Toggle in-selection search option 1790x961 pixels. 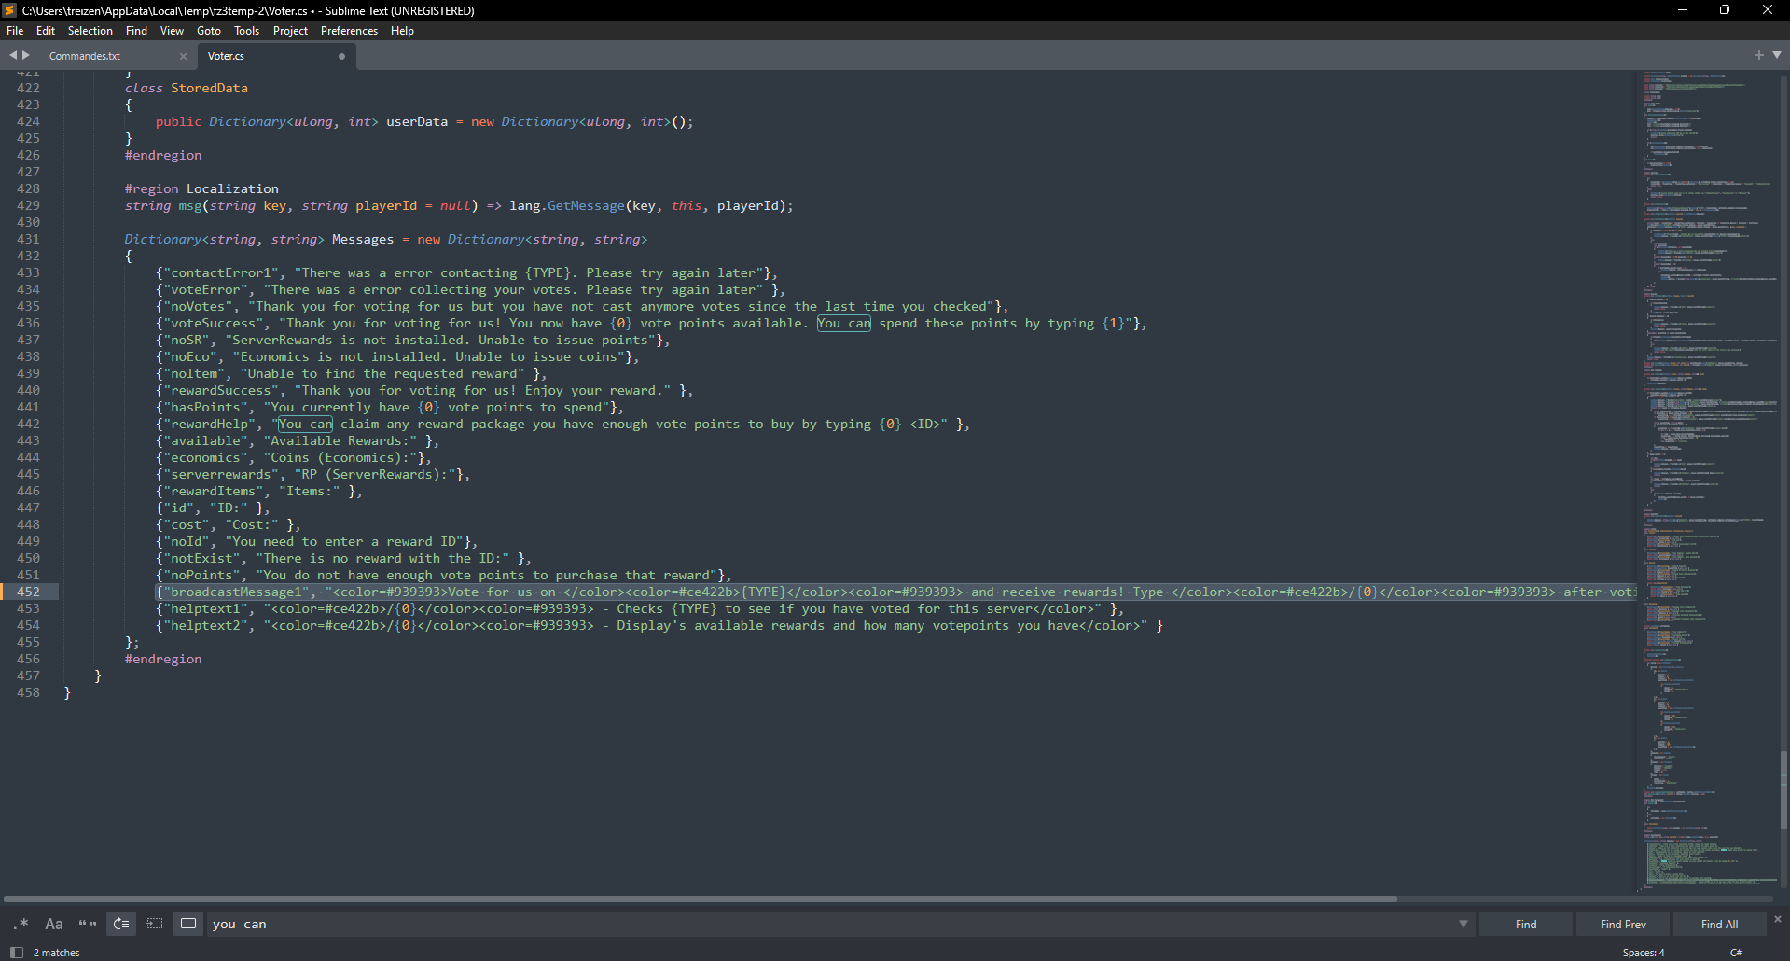155,924
